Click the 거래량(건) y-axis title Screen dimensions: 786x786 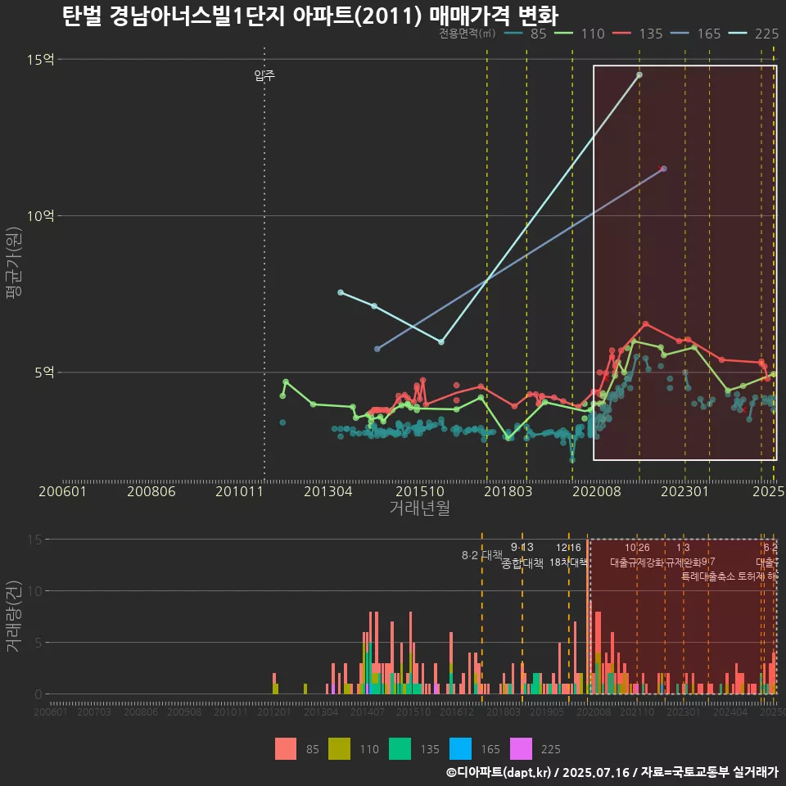coord(14,617)
